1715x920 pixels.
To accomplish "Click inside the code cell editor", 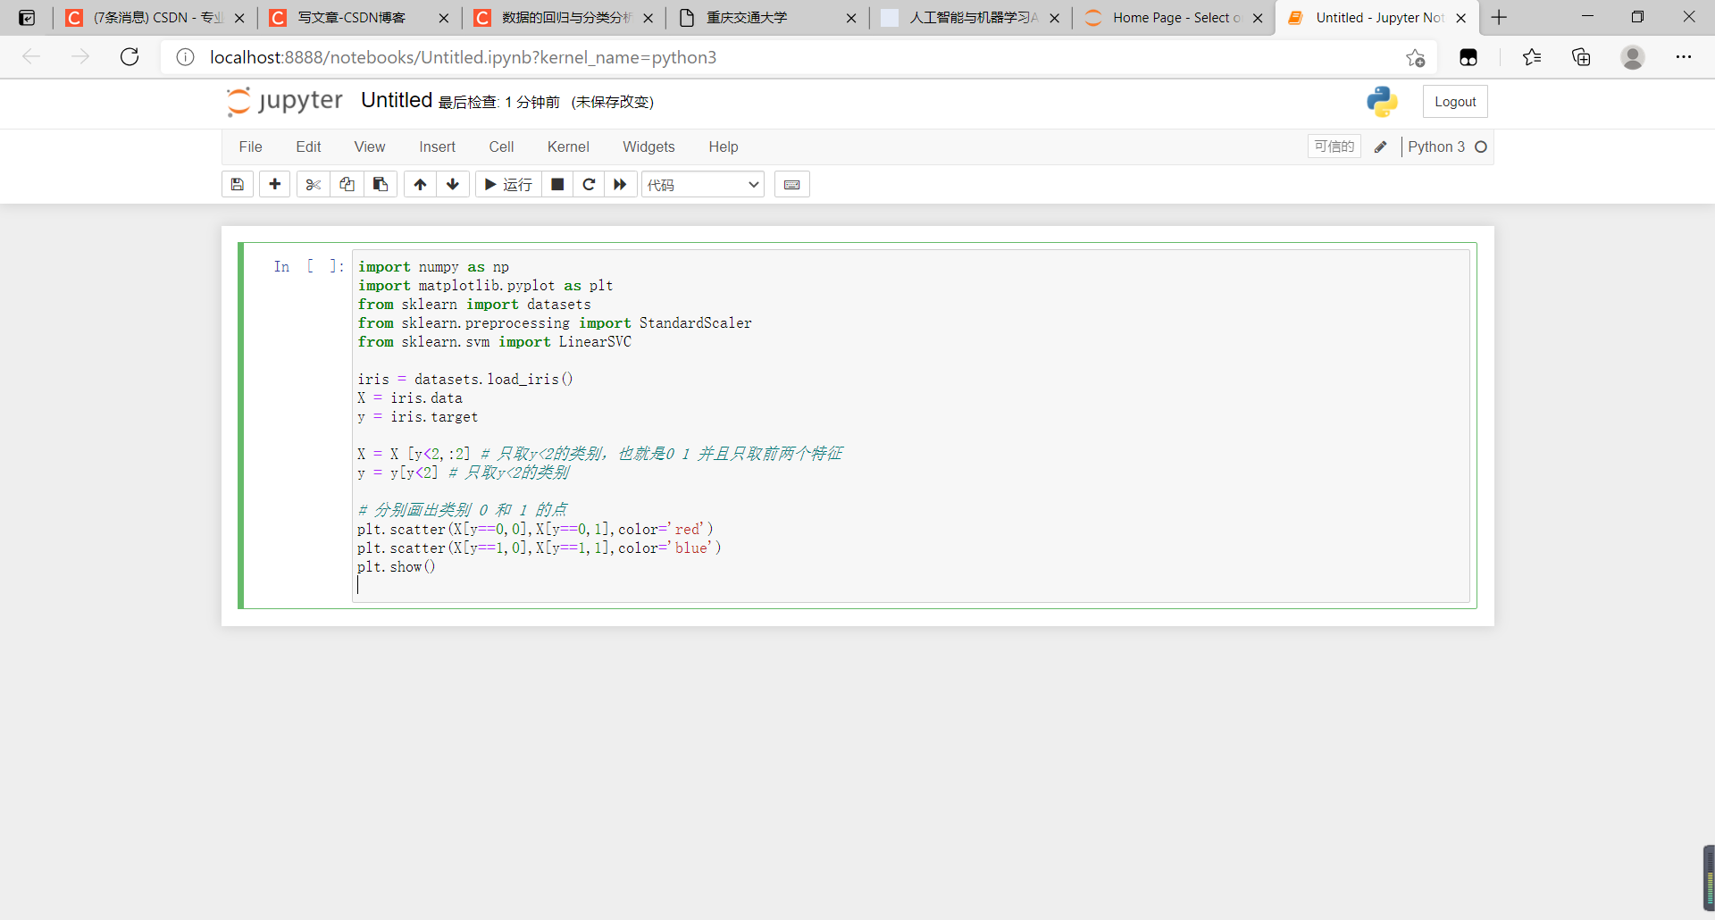I will (x=911, y=426).
